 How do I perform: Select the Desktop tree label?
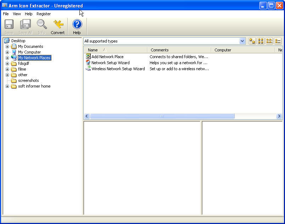[18, 41]
